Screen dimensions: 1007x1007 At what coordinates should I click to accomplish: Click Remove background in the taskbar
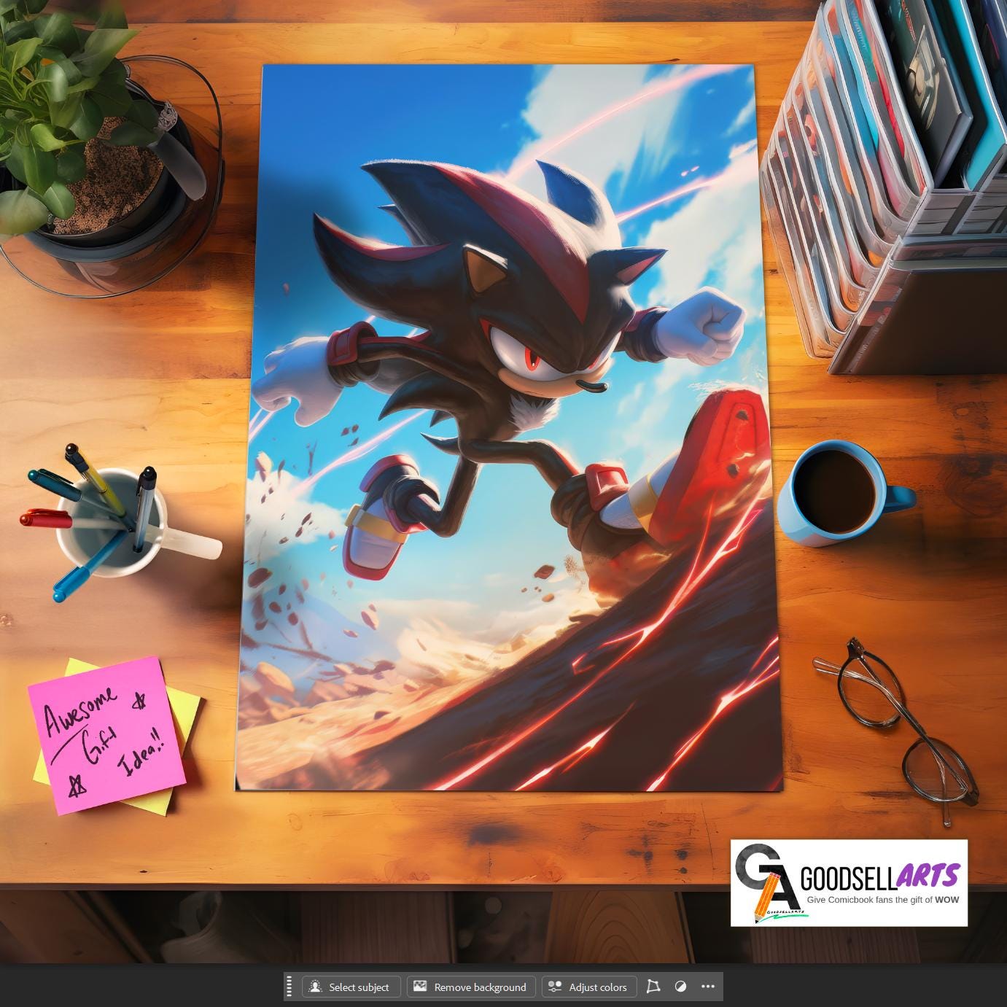471,987
